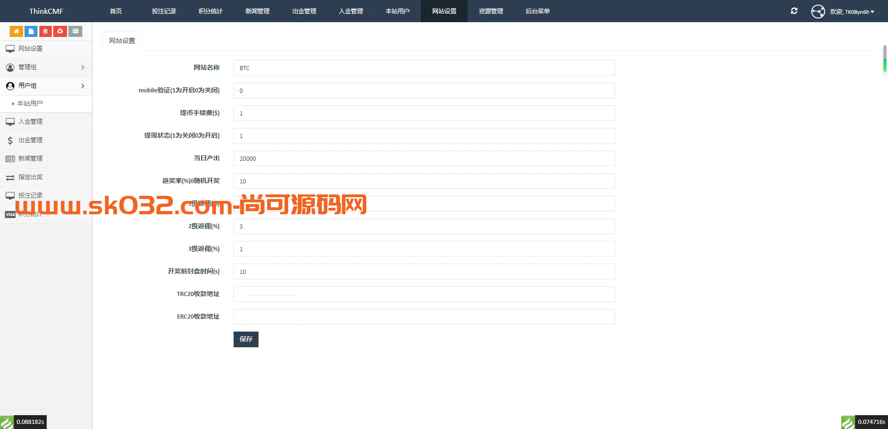The width and height of the screenshot is (888, 429).
Task: Click the 3级返佣 input field
Action: click(424, 249)
